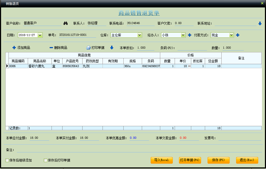Open the 付款方式 dropdown showing 现金

tap(231, 35)
